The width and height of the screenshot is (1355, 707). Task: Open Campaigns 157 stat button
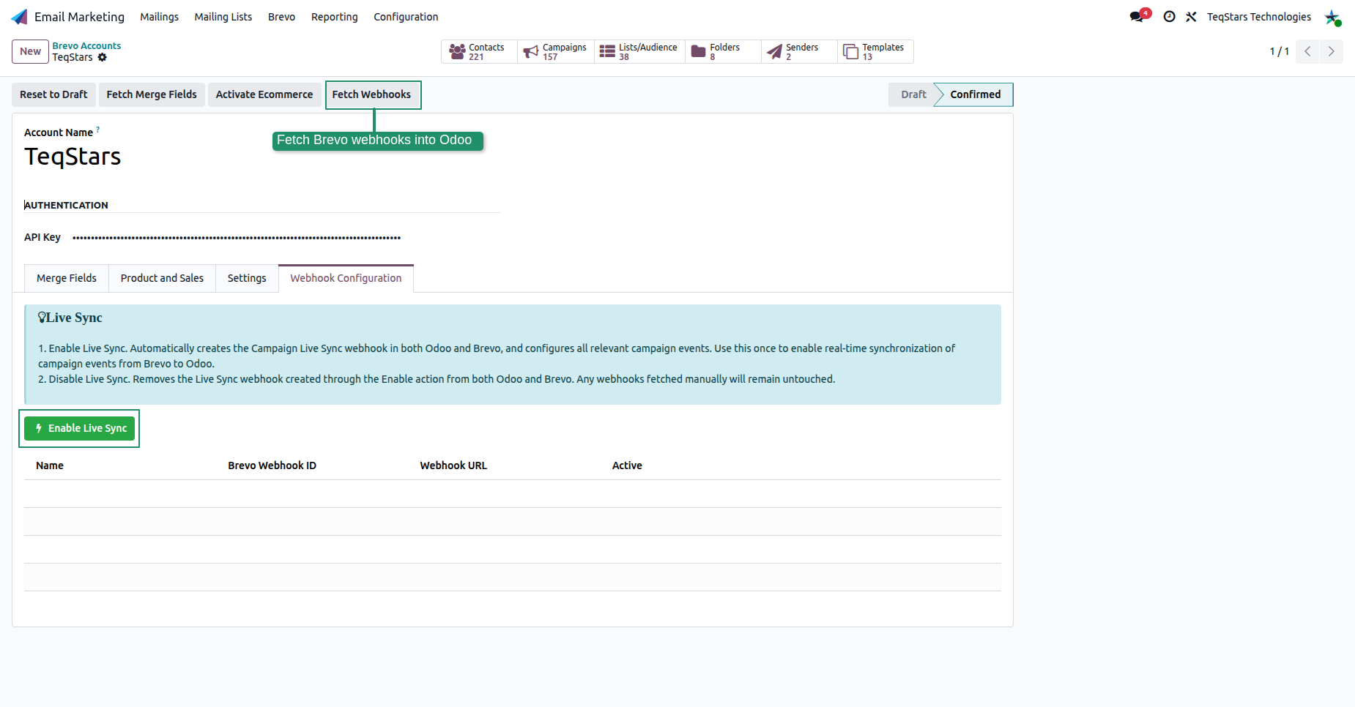556,51
